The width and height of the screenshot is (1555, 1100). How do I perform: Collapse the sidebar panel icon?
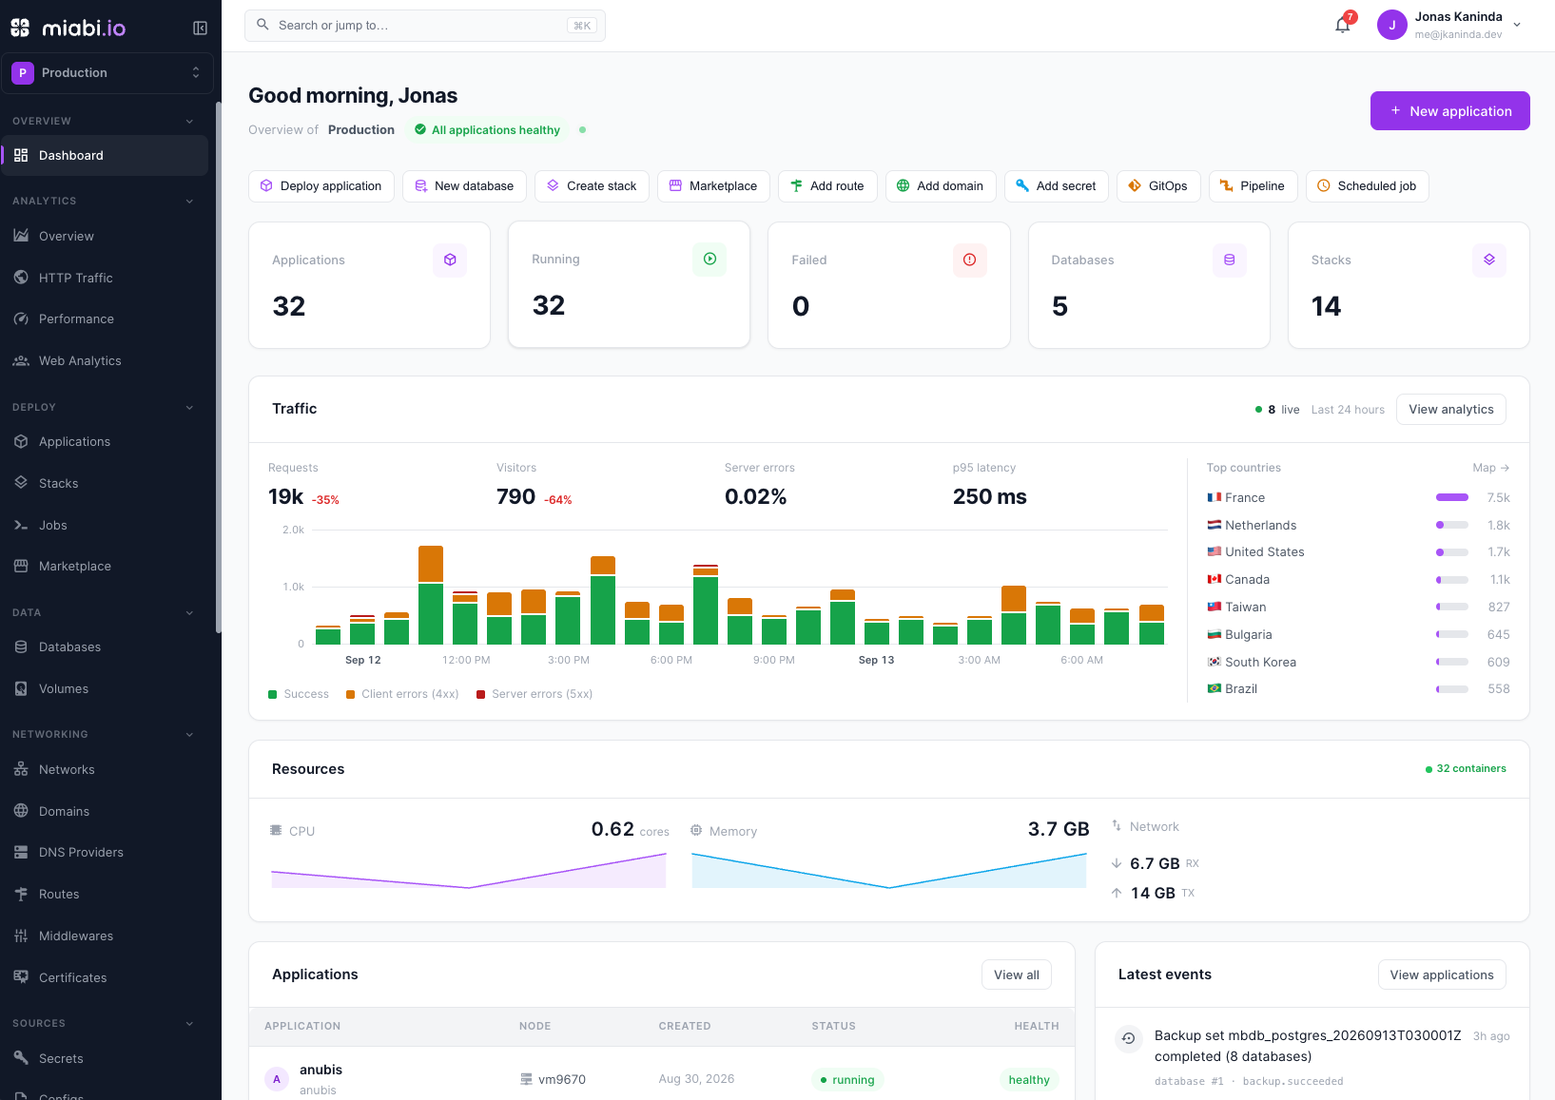pos(200,29)
